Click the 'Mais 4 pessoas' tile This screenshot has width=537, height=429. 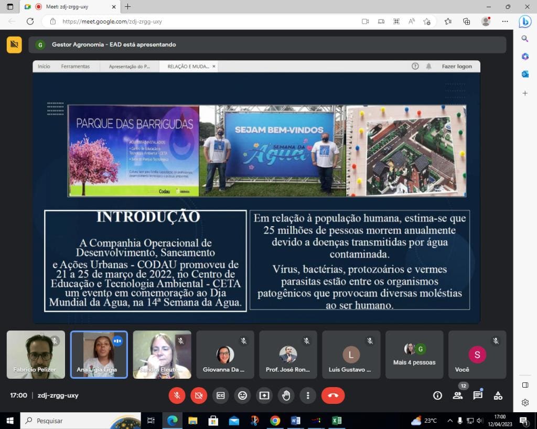pyautogui.click(x=414, y=355)
